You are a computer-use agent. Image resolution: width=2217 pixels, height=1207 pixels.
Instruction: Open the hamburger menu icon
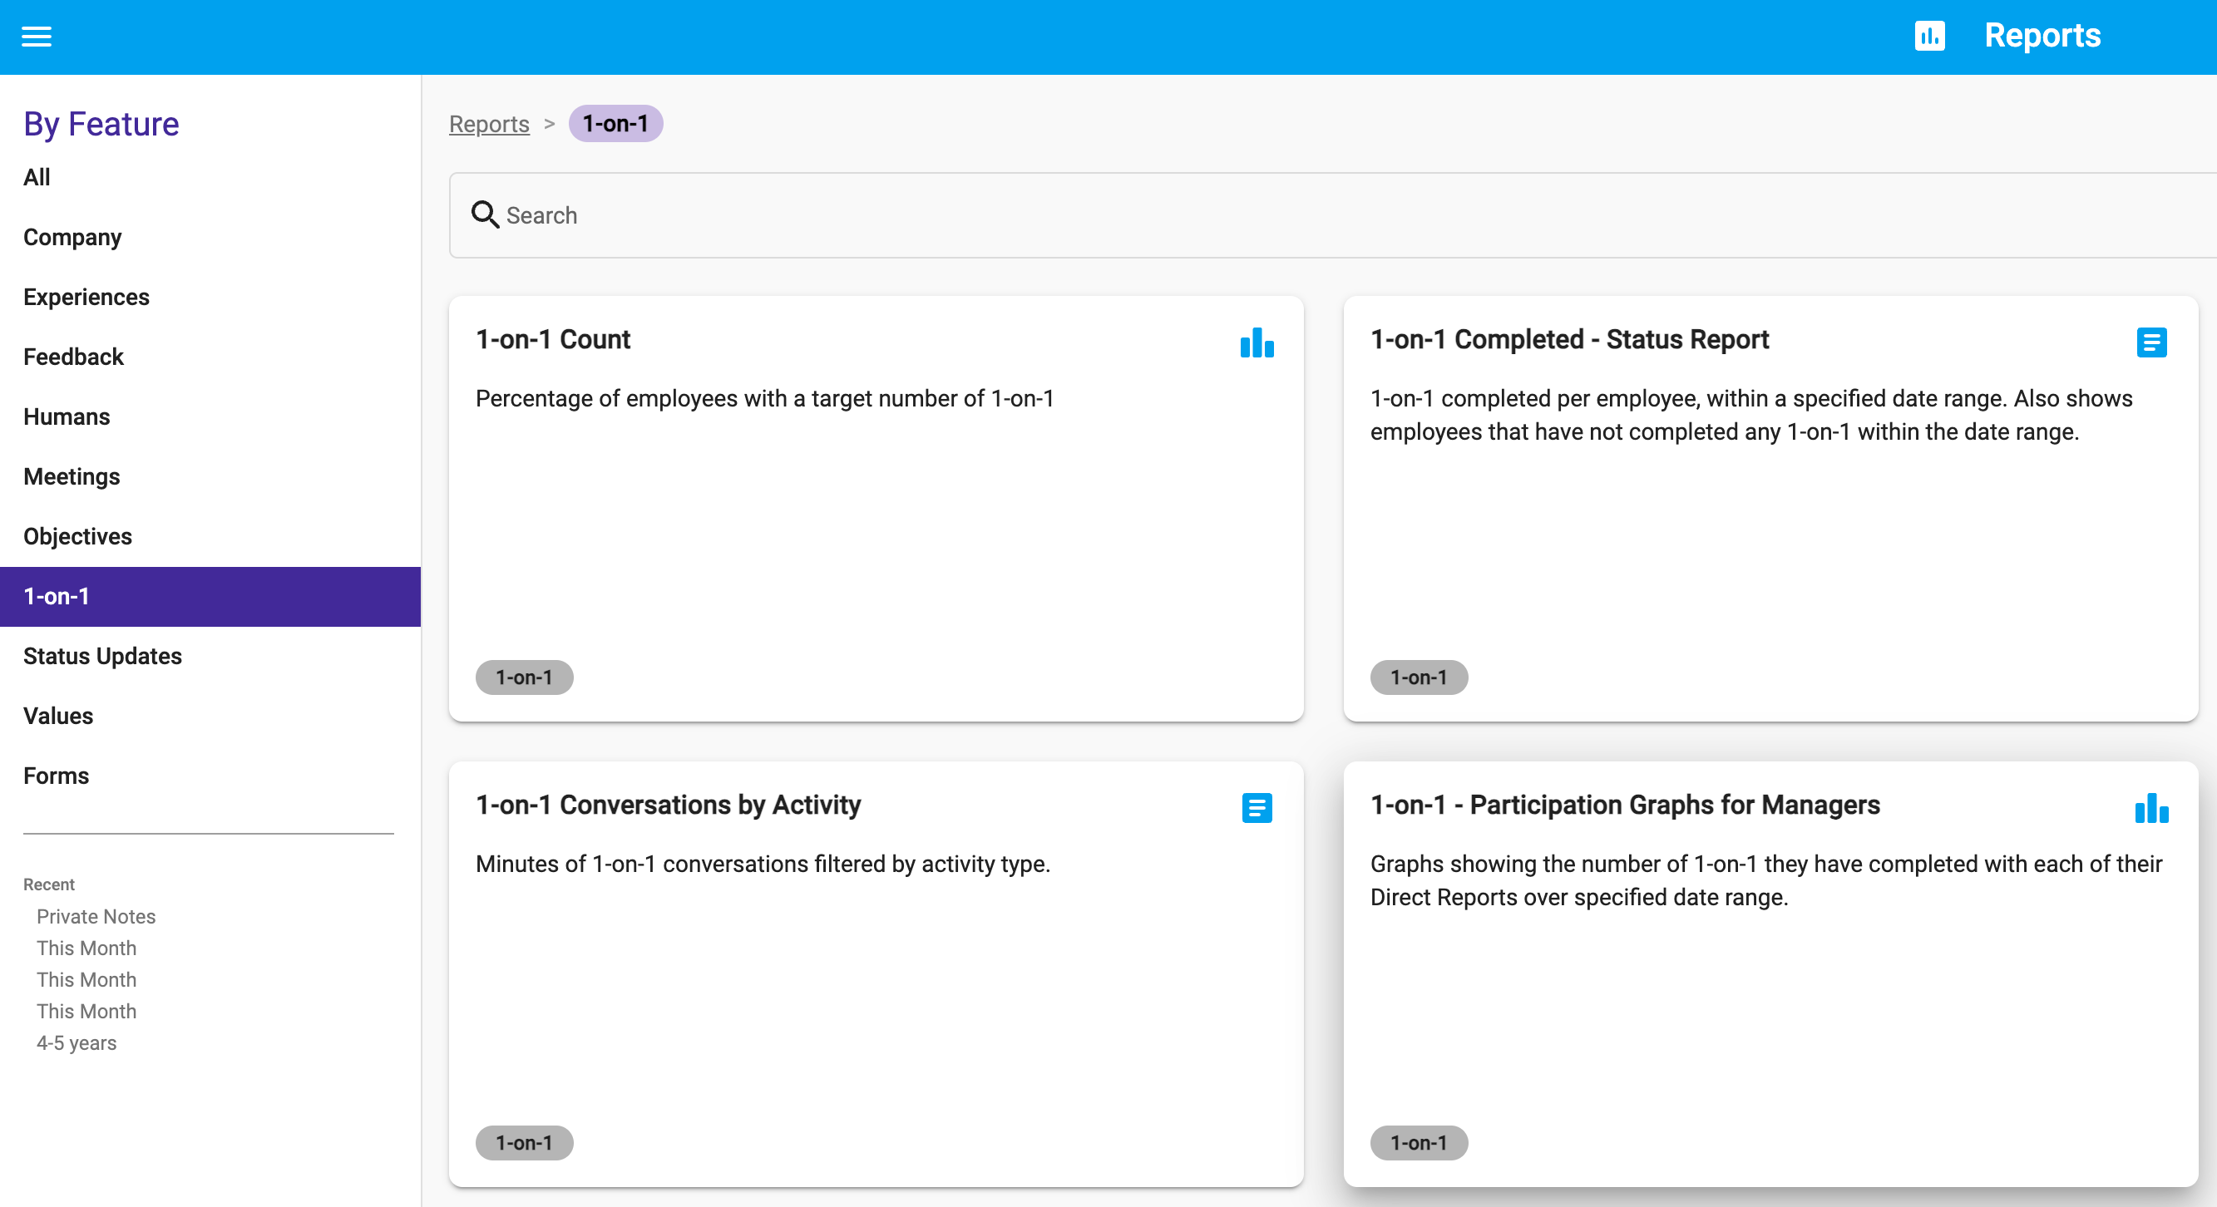click(x=36, y=36)
